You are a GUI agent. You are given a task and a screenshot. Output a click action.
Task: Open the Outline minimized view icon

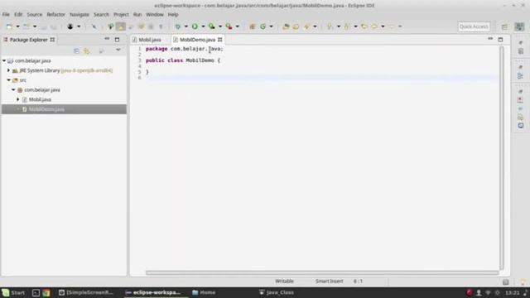point(521,76)
